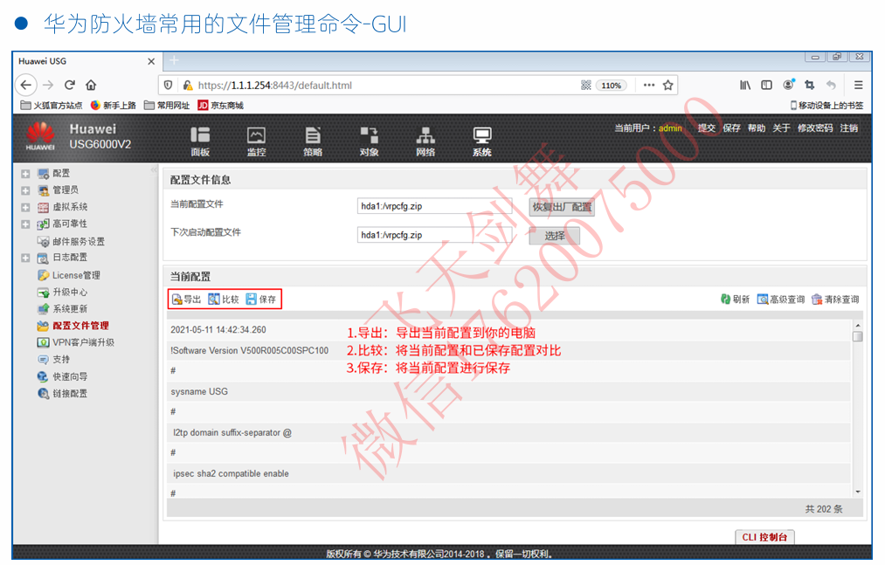The image size is (885, 565).
Task: Select VPN客户端升级 in the sidebar
Action: [x=76, y=342]
